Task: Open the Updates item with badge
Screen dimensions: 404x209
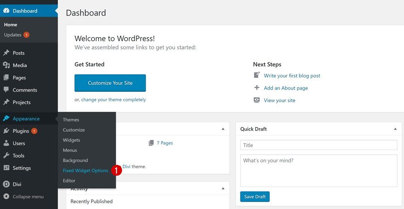Action: [x=13, y=35]
